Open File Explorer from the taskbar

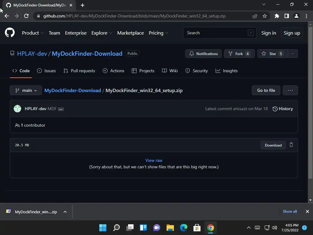coord(170,228)
